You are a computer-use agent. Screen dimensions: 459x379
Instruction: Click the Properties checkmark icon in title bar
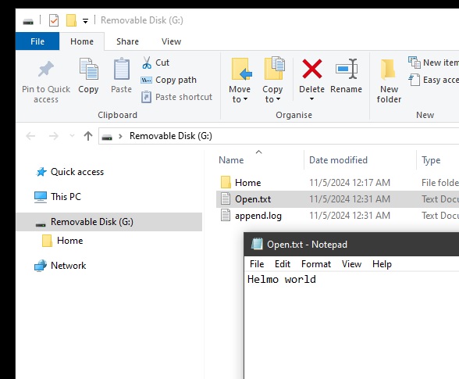click(x=54, y=20)
